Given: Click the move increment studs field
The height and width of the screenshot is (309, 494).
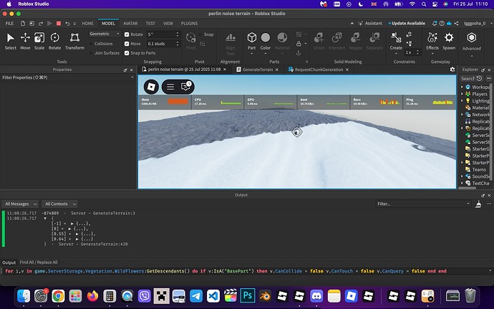Looking at the screenshot, I should 163,44.
